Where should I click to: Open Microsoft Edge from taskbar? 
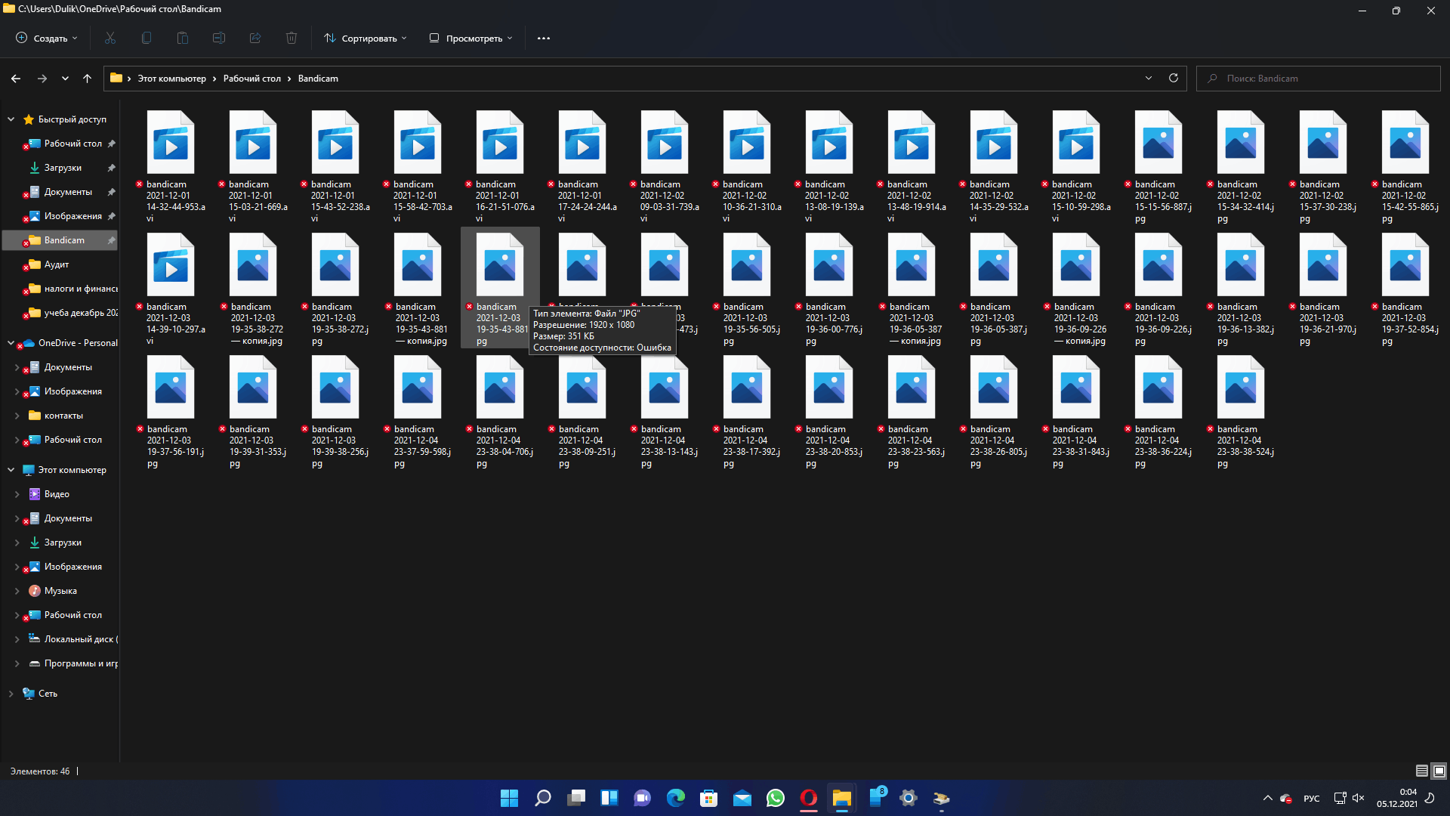676,798
